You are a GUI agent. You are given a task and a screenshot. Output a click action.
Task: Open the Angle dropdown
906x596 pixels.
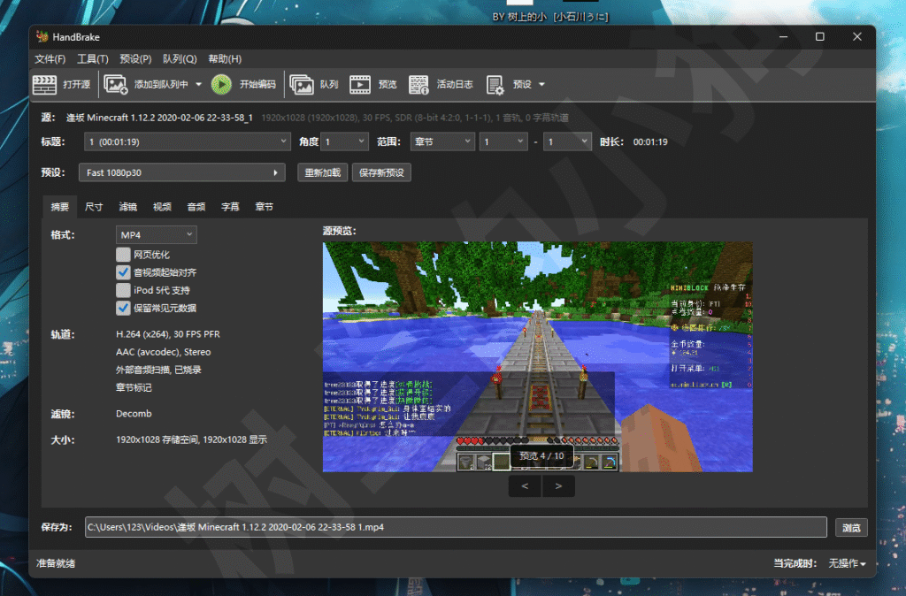tap(345, 141)
